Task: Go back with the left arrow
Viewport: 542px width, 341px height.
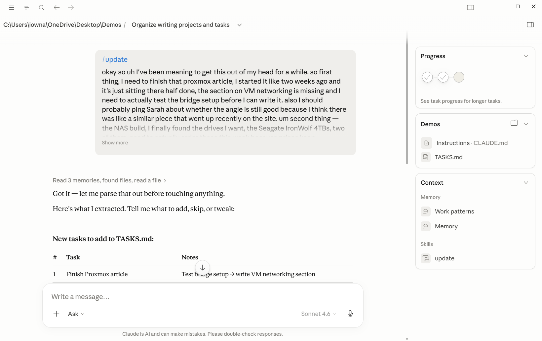Action: [57, 7]
